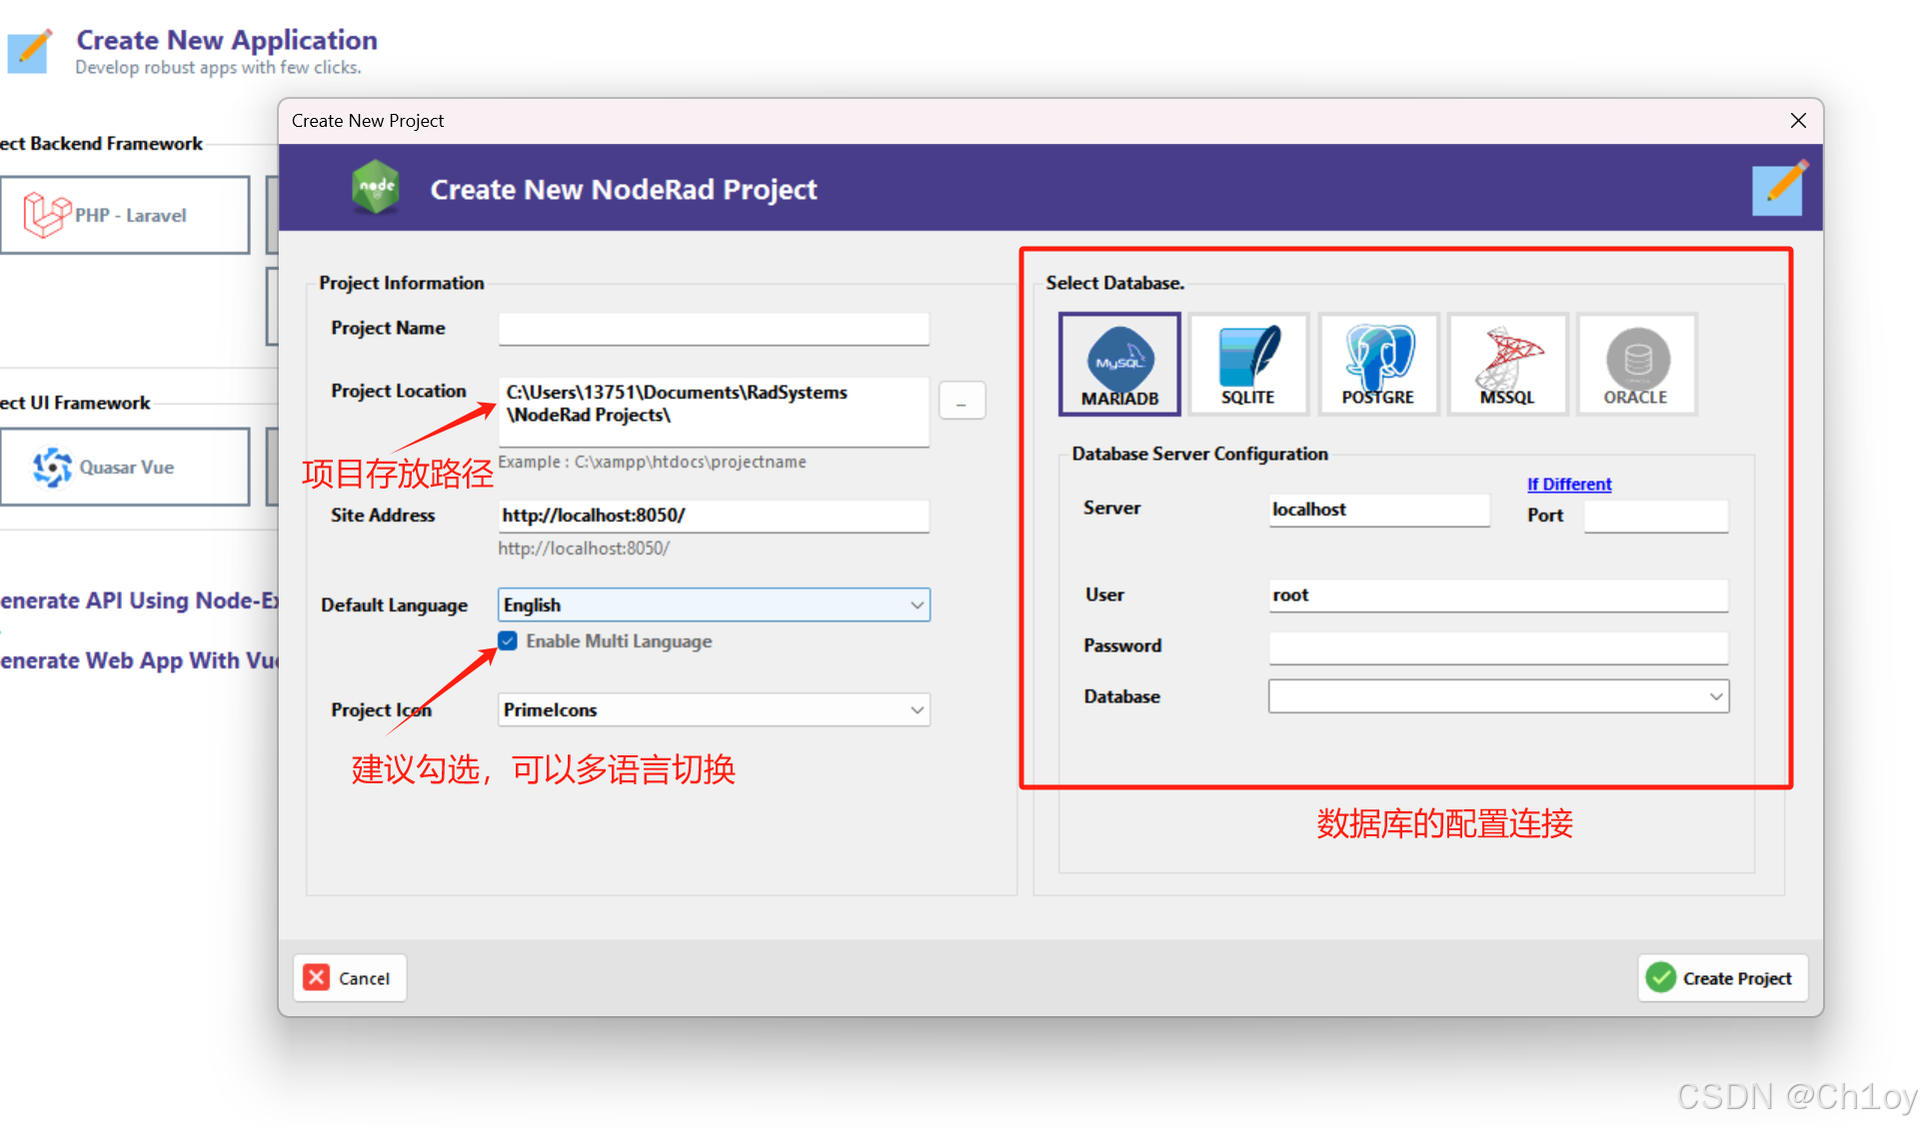
Task: Click the NodeRad node logo in header
Action: click(x=376, y=187)
